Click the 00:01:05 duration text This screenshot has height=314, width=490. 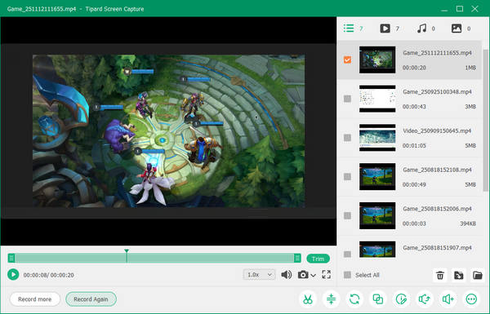414,146
